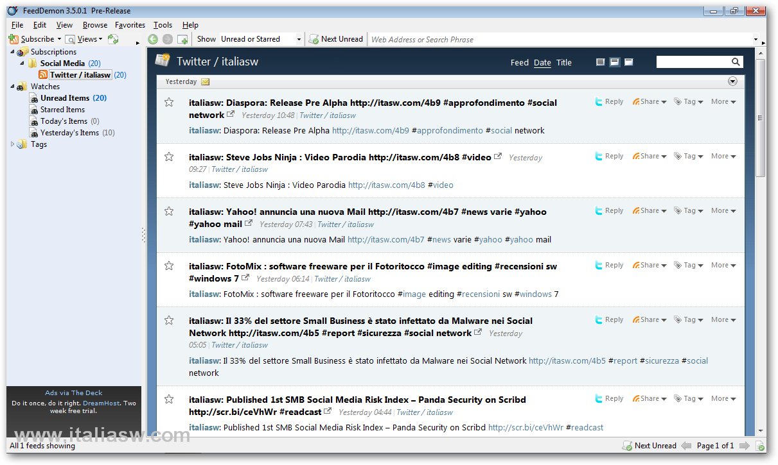Open the Show filter dropdown
This screenshot has height=465, width=778.
pyautogui.click(x=261, y=39)
